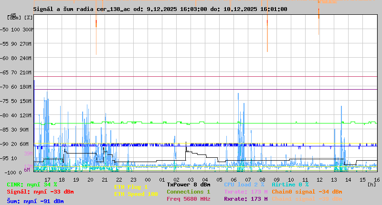The height and width of the screenshot is (205, 382).
Task: Click the '-70 60 180M' y-axis label
Action: [16, 87]
